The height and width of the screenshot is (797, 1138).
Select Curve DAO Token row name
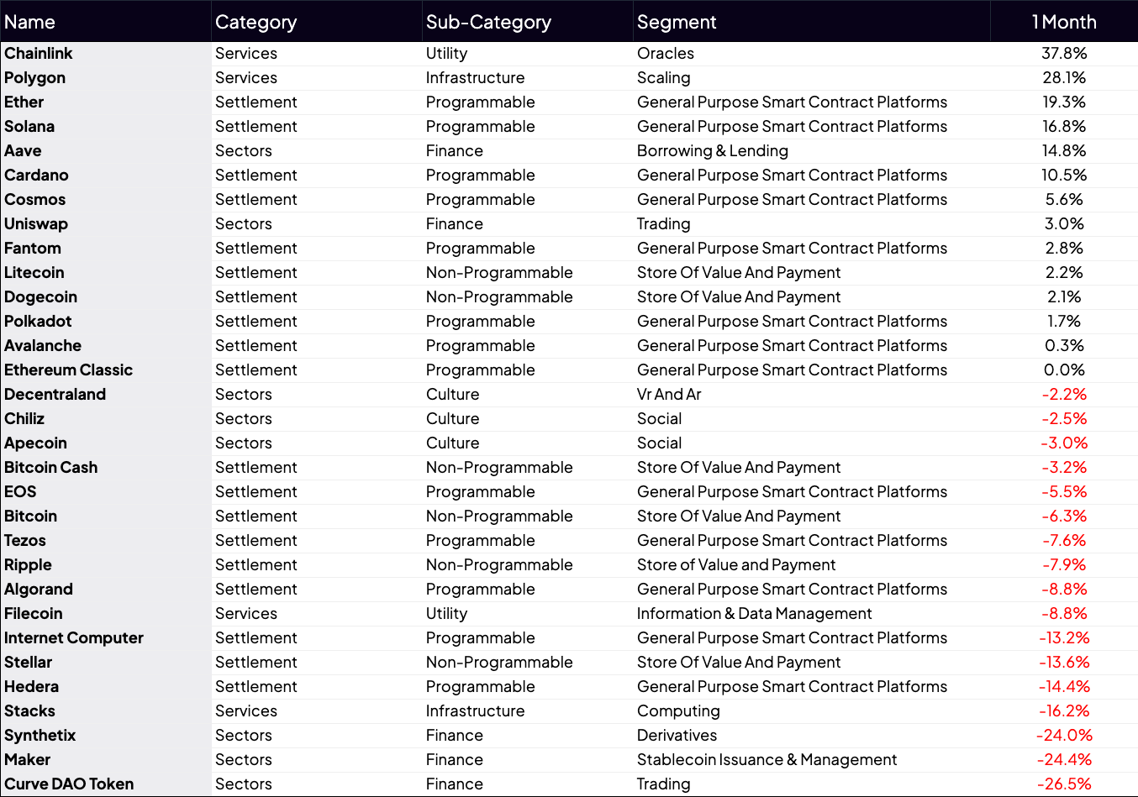pyautogui.click(x=69, y=784)
